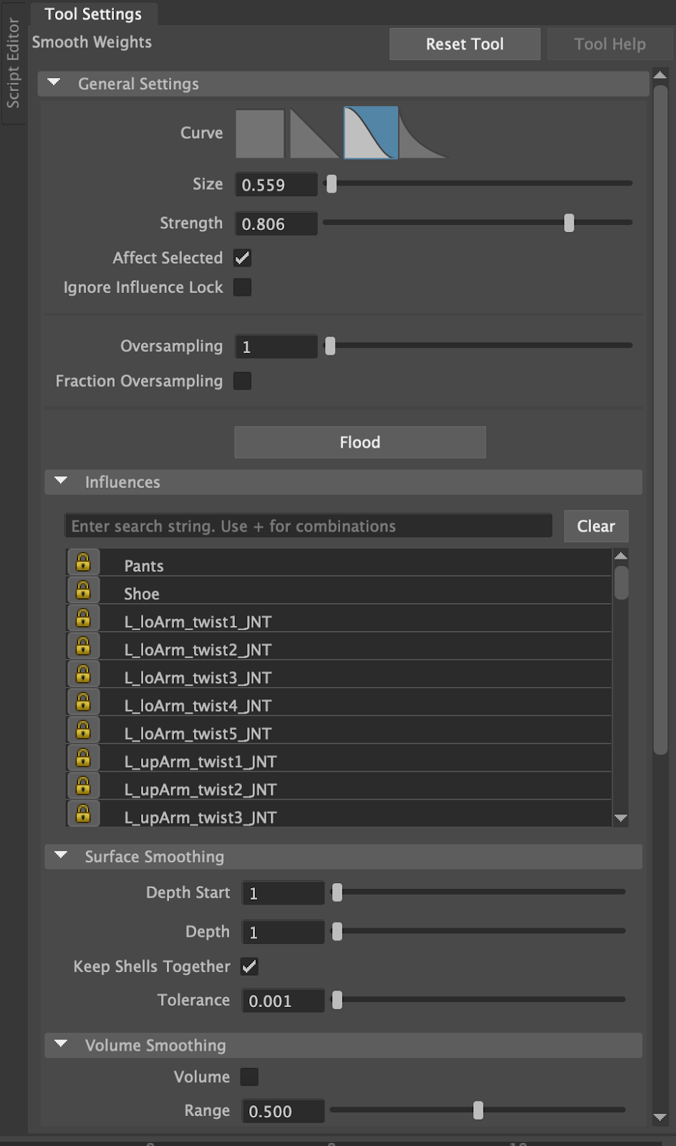The height and width of the screenshot is (1146, 676).
Task: Select the Shoe influence row
Action: click(x=339, y=591)
